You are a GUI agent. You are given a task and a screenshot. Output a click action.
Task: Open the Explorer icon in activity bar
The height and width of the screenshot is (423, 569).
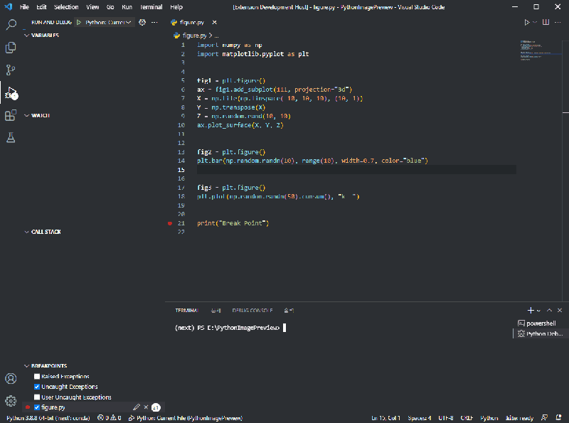tap(11, 47)
